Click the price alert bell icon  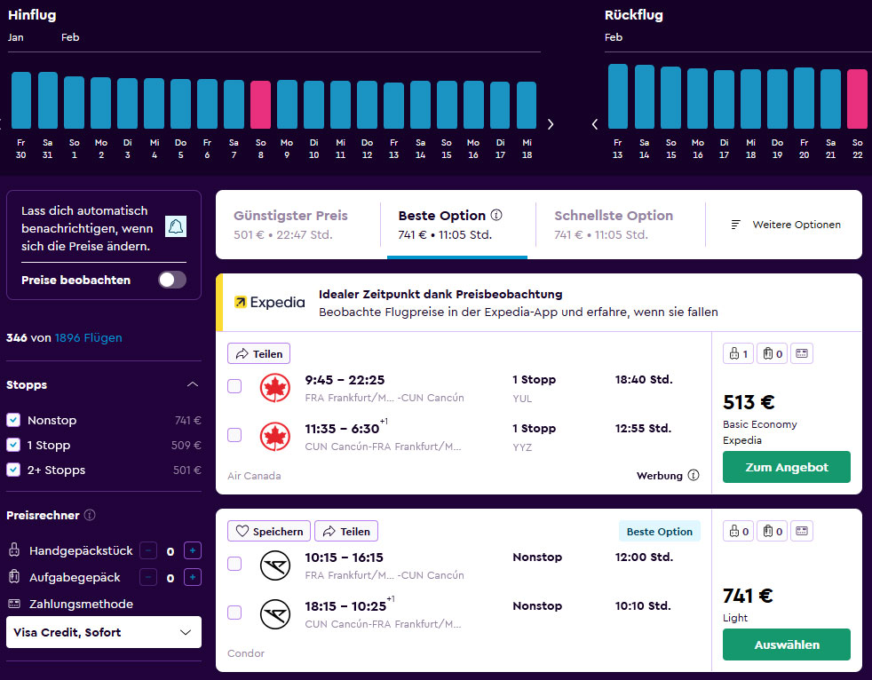click(x=175, y=226)
